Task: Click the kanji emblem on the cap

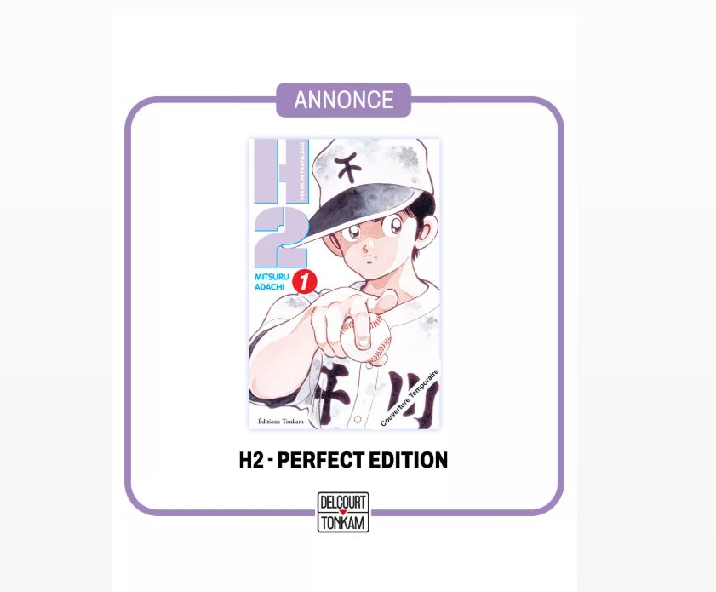Action: 350,168
